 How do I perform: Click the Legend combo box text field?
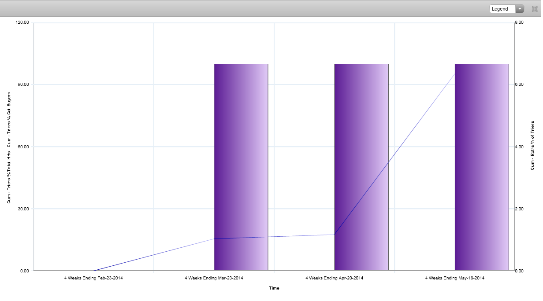(502, 9)
